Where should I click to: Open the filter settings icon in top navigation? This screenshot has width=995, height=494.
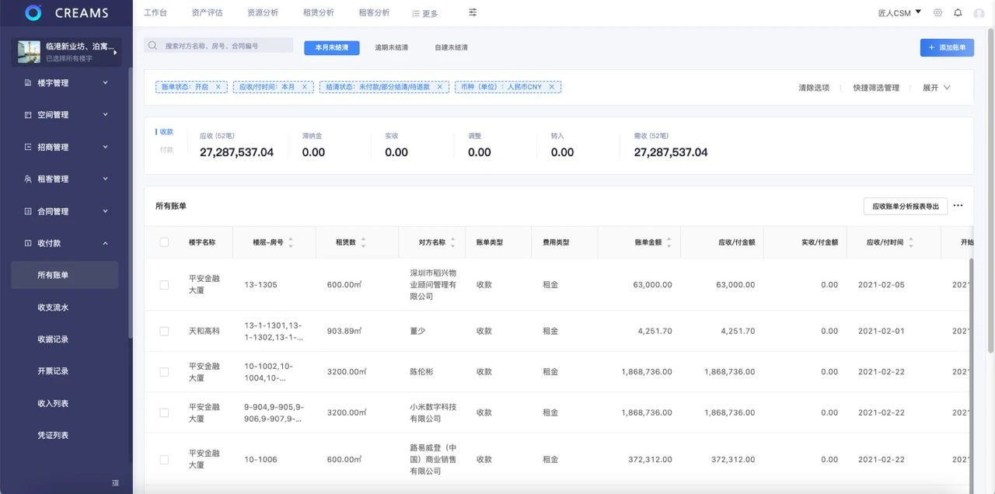473,12
